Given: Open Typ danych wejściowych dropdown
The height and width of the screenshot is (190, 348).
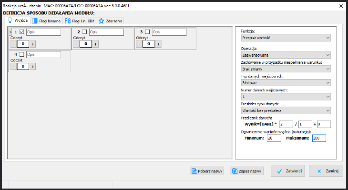Looking at the screenshot, I should [286, 83].
